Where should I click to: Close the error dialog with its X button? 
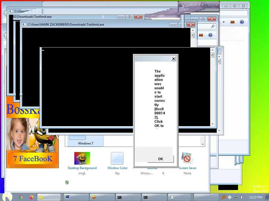[173, 59]
